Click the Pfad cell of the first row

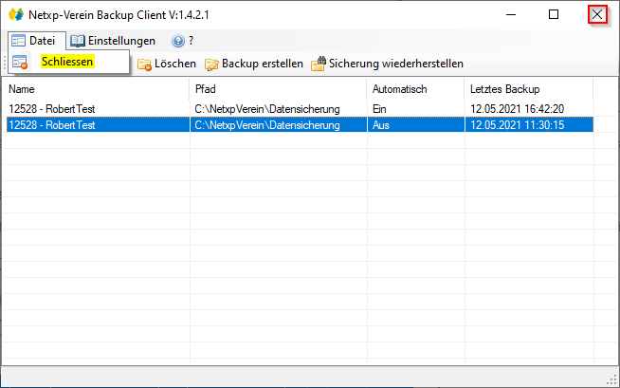(x=279, y=109)
